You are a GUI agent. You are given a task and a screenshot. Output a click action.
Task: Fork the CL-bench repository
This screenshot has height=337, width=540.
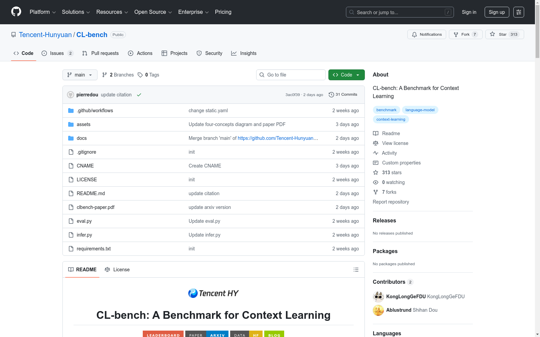click(x=466, y=34)
